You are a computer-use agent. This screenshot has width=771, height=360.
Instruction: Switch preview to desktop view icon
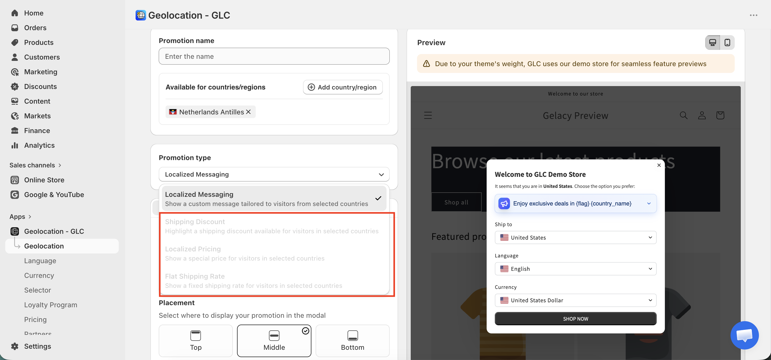coord(713,43)
